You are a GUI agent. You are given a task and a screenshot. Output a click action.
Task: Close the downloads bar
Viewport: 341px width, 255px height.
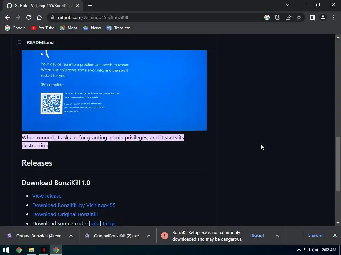(x=335, y=235)
